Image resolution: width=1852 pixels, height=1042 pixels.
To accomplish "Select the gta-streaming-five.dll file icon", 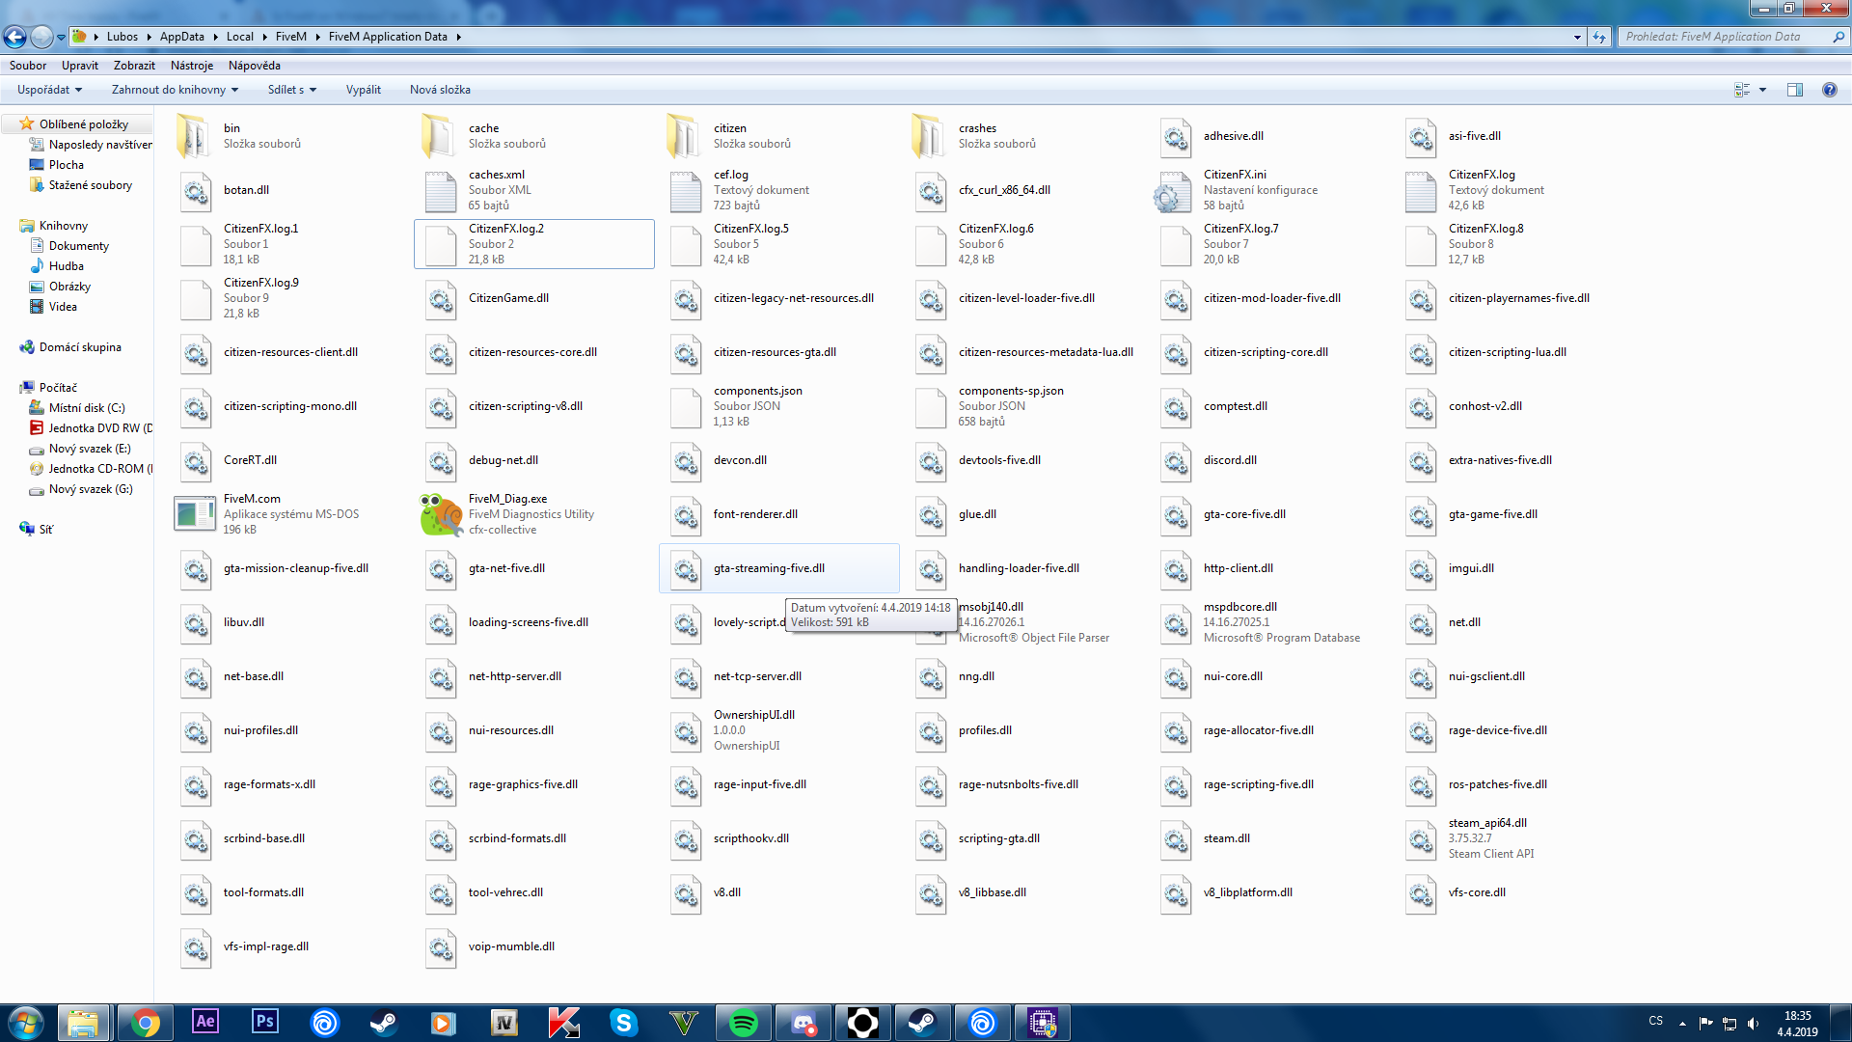I will coord(686,568).
